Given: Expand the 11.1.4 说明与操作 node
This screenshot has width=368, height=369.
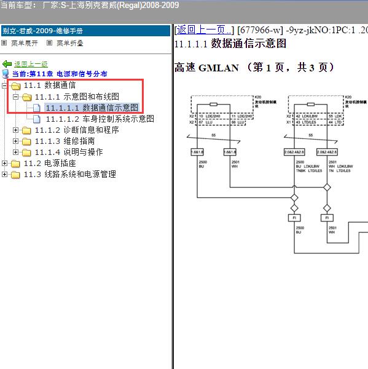Looking at the screenshot, I should point(15,152).
